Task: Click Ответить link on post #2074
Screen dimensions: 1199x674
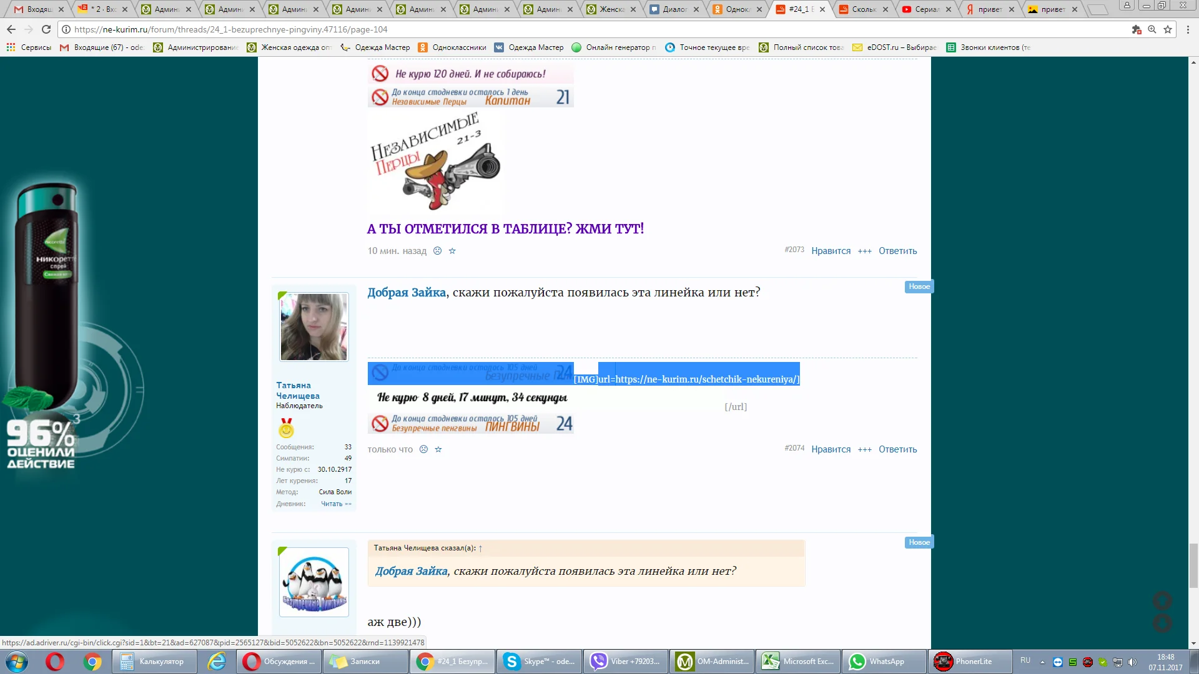Action: (897, 449)
